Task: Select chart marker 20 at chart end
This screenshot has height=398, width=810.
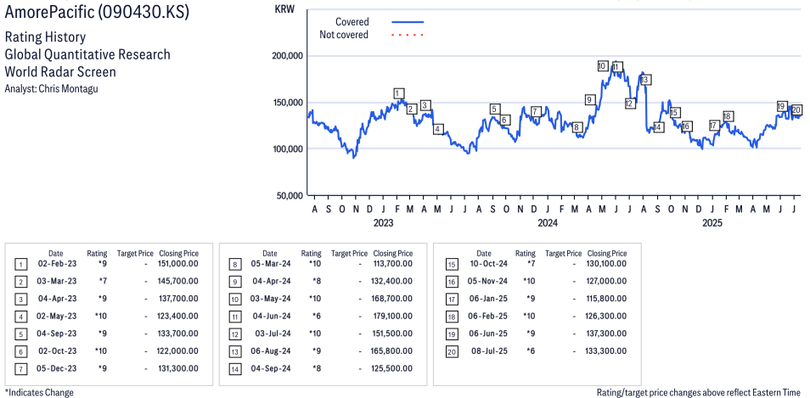Action: [x=796, y=109]
